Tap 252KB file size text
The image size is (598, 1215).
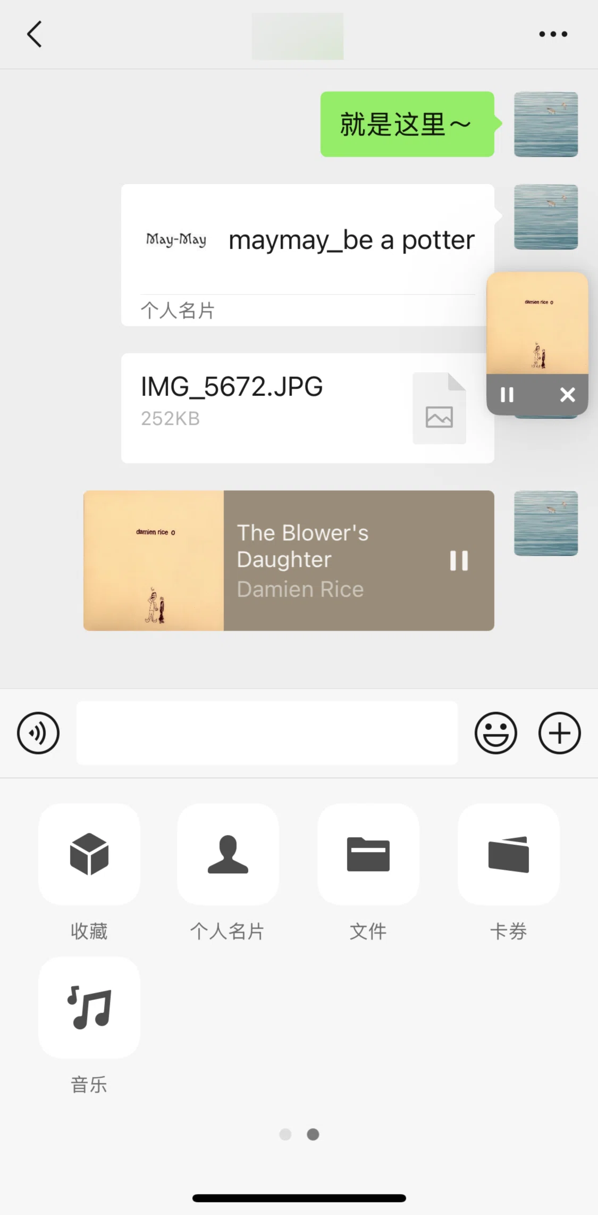coord(170,419)
